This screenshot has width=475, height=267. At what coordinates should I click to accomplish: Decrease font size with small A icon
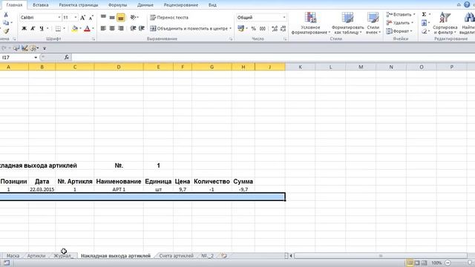coord(91,18)
